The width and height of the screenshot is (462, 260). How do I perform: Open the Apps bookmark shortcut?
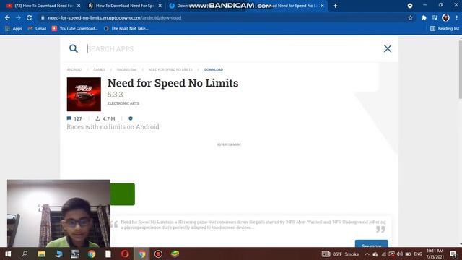click(14, 29)
